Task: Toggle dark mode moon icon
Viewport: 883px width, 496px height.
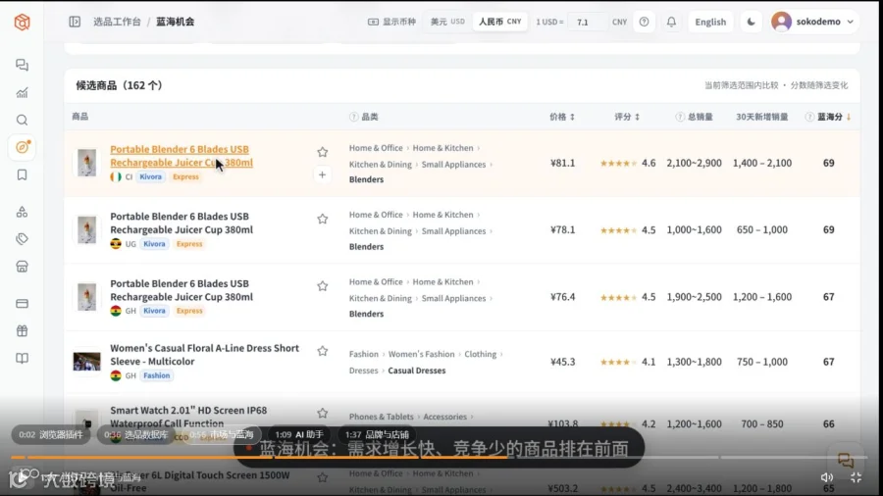Action: tap(752, 22)
